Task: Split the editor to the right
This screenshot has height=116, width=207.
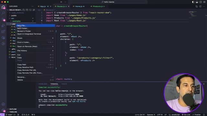Action: point(200,6)
